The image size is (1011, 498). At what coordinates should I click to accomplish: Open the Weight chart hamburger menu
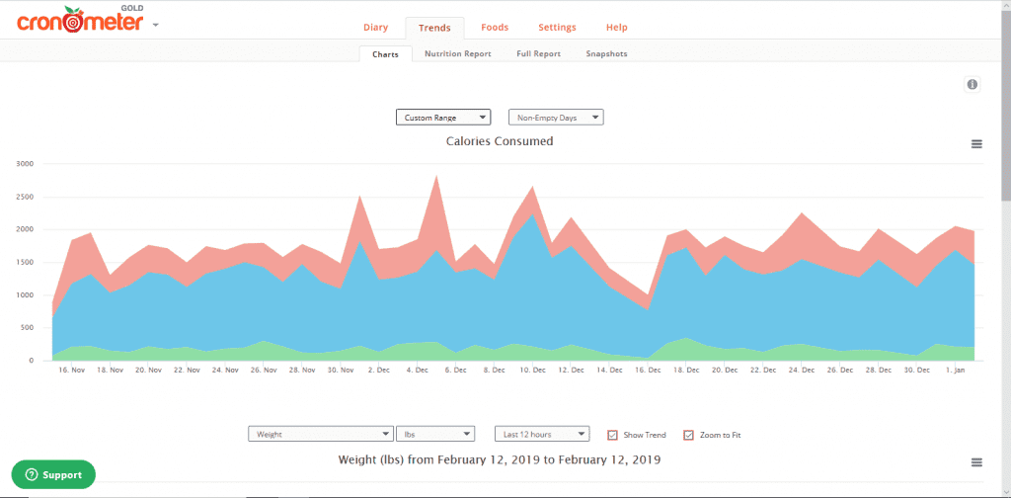coord(976,462)
